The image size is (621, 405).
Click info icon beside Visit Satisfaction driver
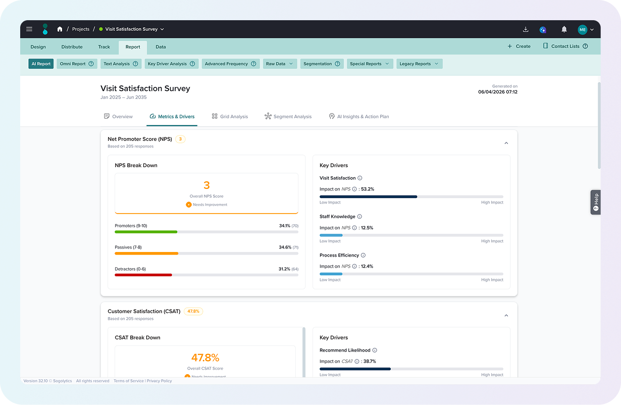tap(360, 178)
